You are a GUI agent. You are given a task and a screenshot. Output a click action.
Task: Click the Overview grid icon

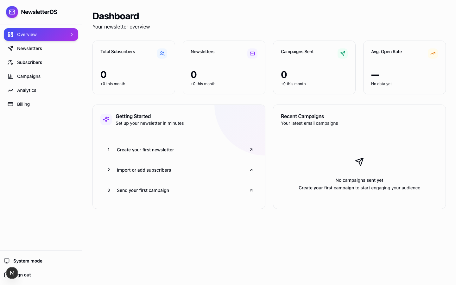click(10, 35)
